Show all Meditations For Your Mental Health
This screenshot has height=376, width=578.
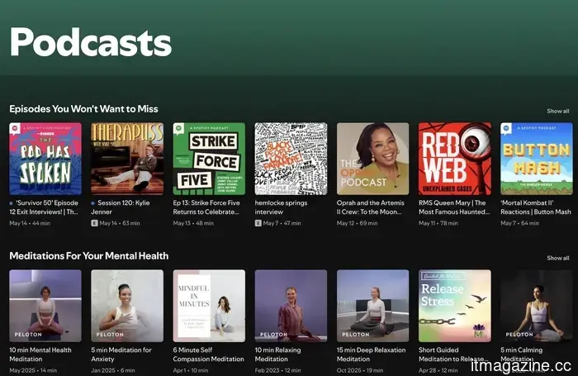pyautogui.click(x=557, y=258)
